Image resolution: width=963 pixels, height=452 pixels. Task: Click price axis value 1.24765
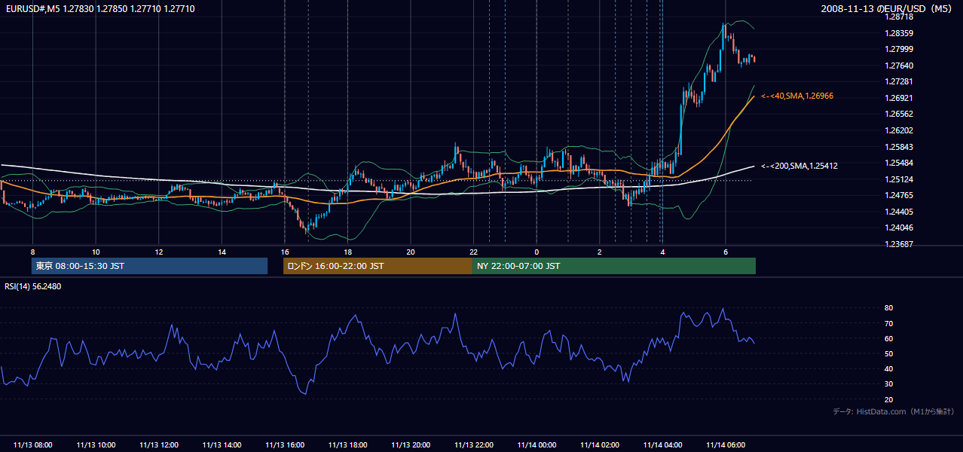pos(899,195)
